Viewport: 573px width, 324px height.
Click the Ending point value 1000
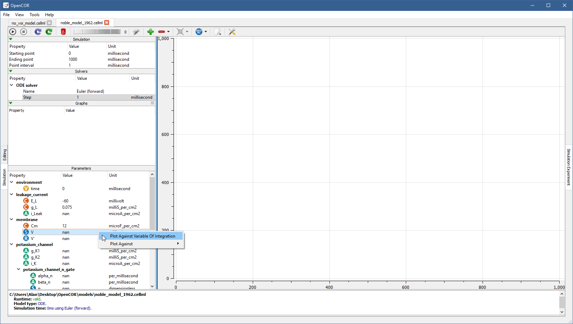[73, 59]
